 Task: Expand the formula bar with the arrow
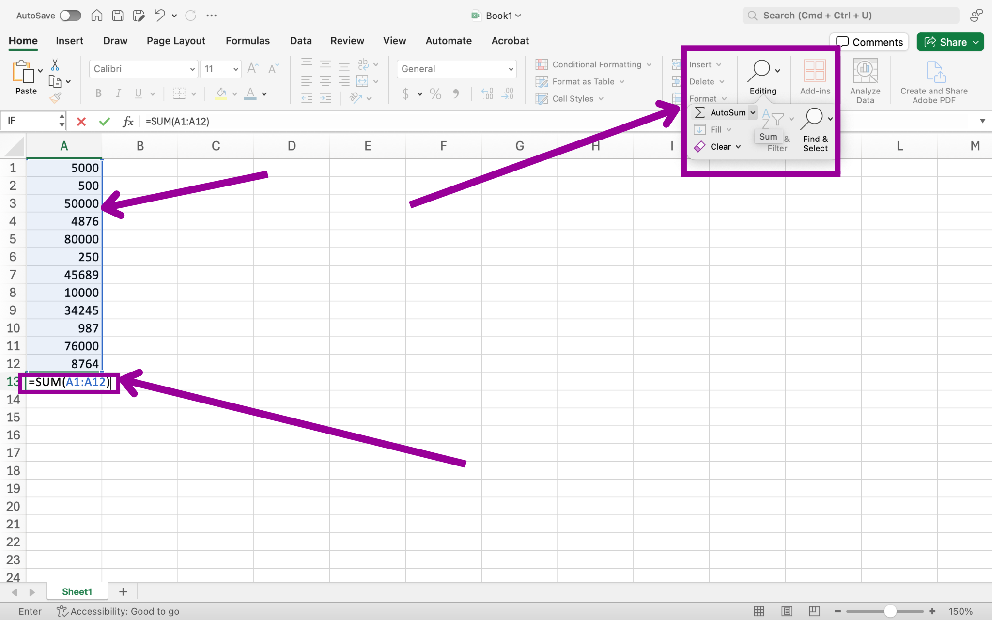(x=983, y=121)
